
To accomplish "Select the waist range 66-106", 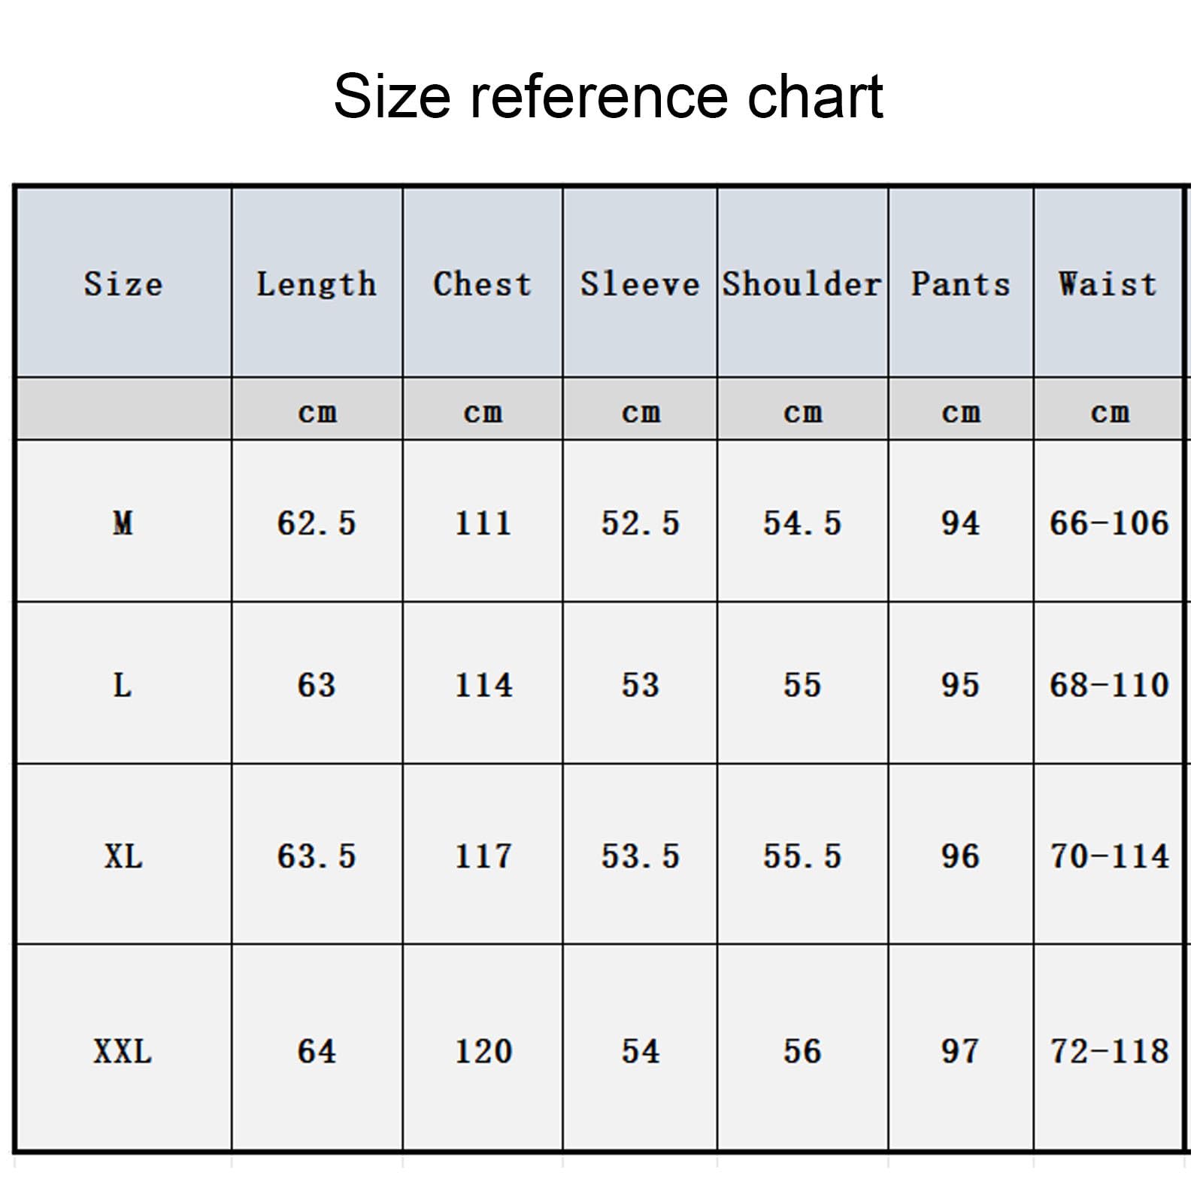I will [x=1109, y=523].
